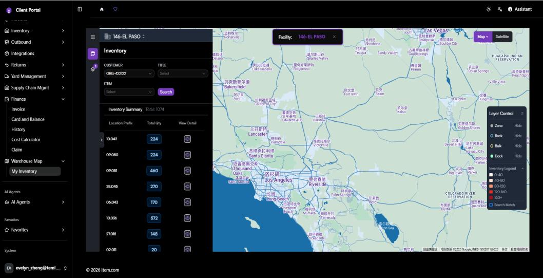Hide the Dock layer
The height and width of the screenshot is (278, 543).
[x=518, y=156]
